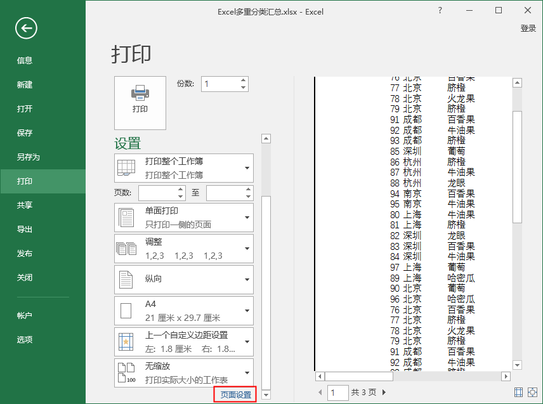
Task: Expand the portrait orientation dropdown
Action: tap(184, 279)
